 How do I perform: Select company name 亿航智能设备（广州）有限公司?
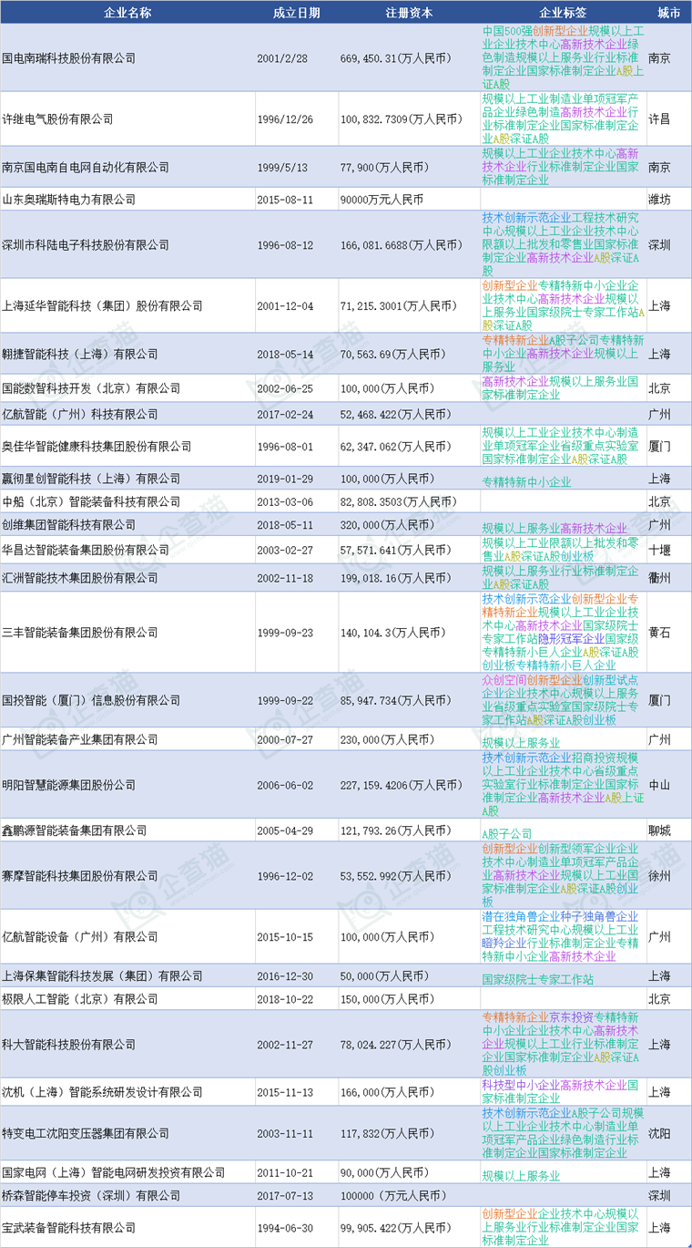click(x=80, y=936)
